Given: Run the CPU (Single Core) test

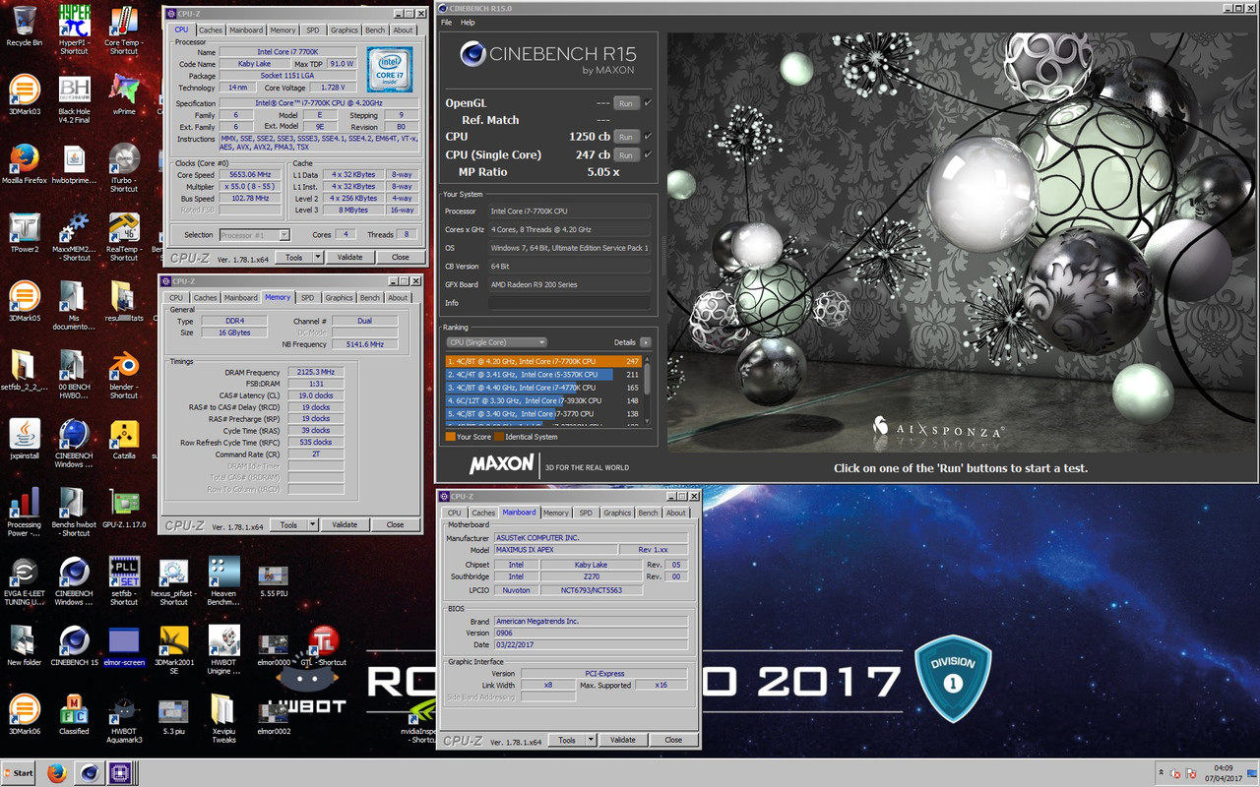Looking at the screenshot, I should pos(626,155).
